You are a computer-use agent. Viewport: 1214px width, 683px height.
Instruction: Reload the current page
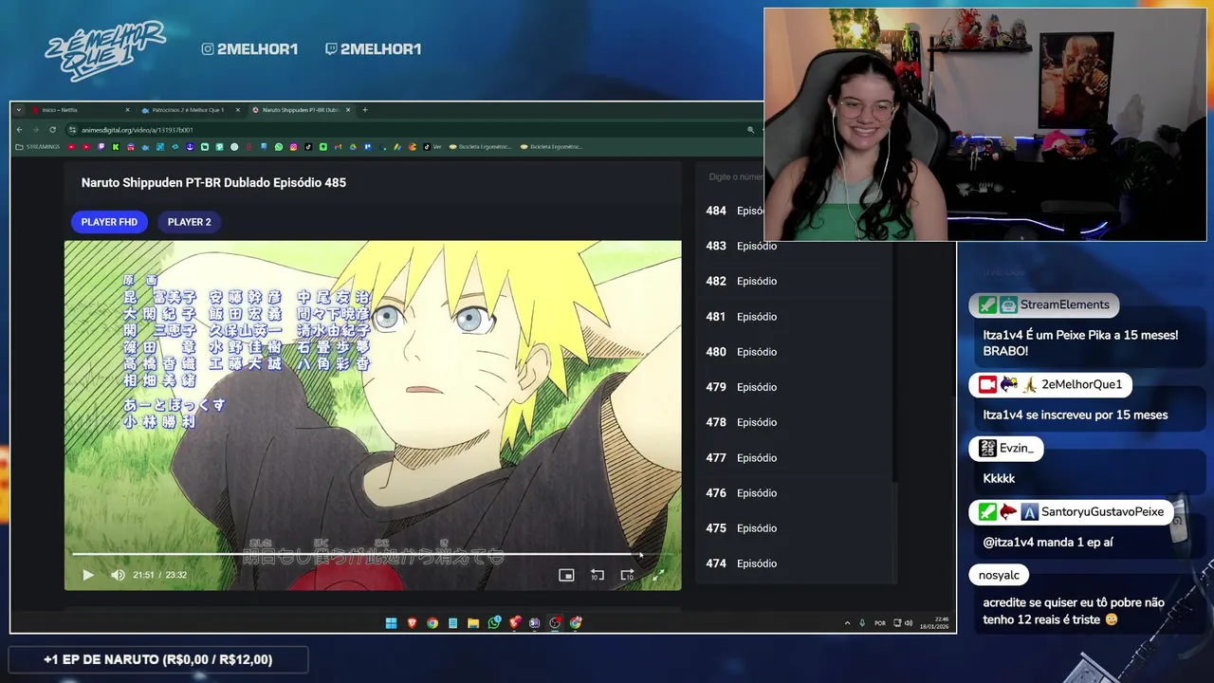tap(53, 130)
